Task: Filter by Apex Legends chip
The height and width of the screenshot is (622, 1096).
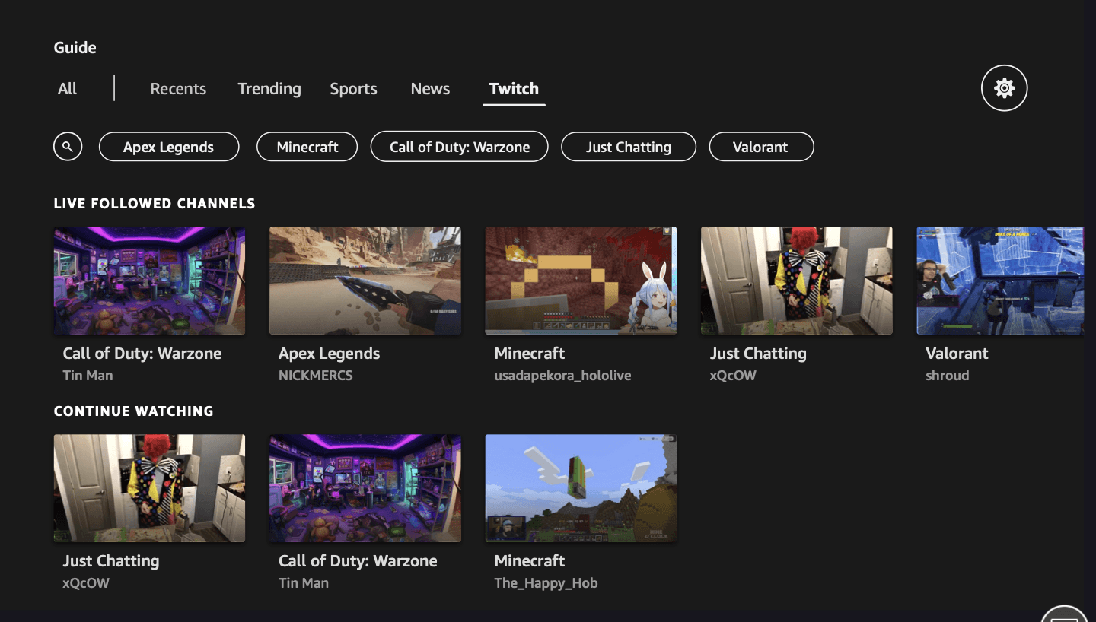Action: pyautogui.click(x=169, y=147)
